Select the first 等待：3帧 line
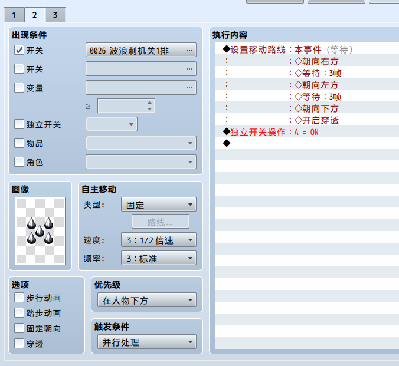This screenshot has width=399, height=366. [x=307, y=73]
